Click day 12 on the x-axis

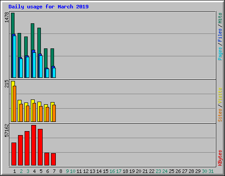[86, 171]
